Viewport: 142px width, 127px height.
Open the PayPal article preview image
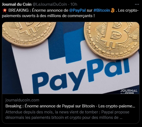71,58
